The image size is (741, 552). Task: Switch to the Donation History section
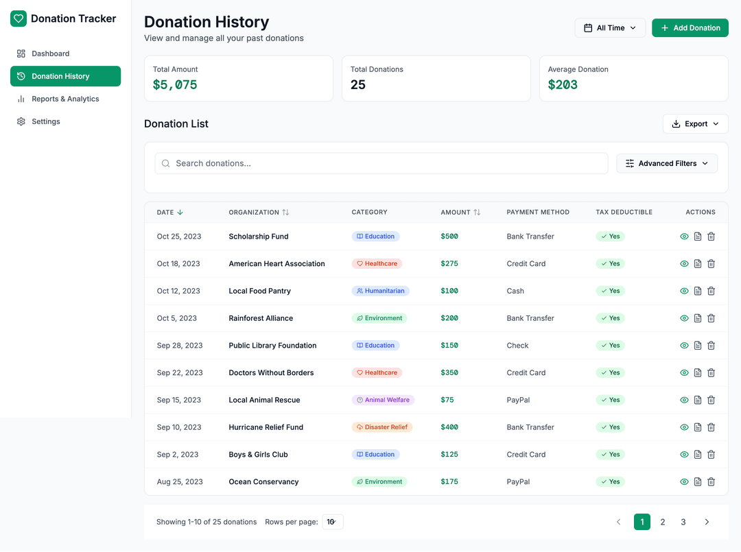click(61, 76)
